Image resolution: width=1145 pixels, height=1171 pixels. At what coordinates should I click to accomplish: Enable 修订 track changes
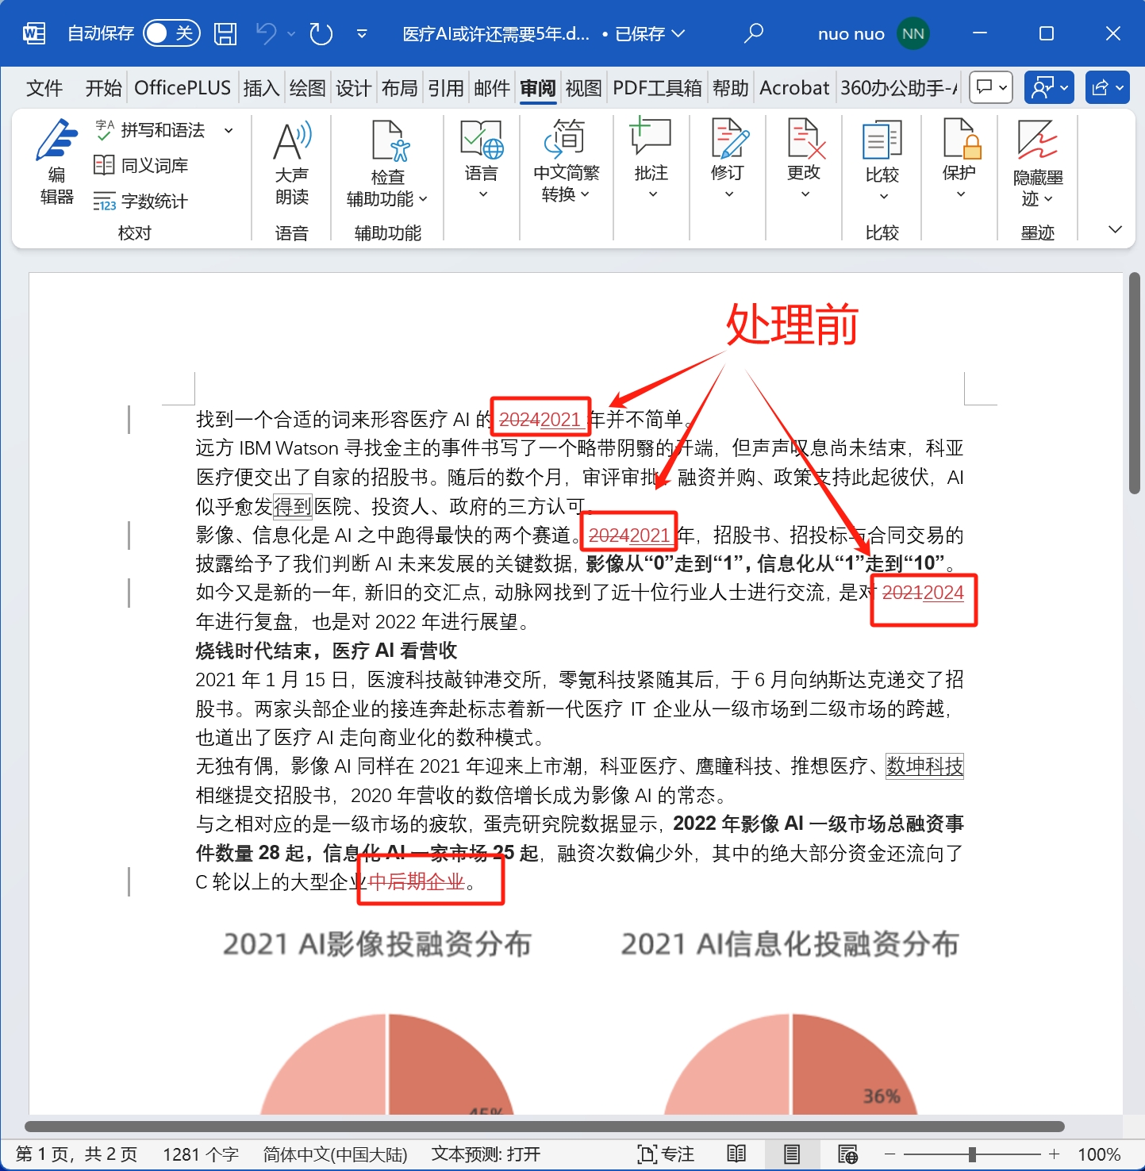point(728,155)
